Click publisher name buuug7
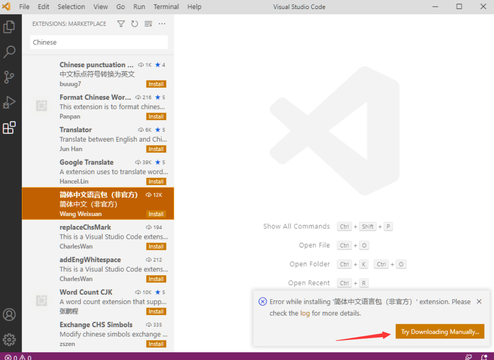The image size is (494, 360). click(x=70, y=84)
